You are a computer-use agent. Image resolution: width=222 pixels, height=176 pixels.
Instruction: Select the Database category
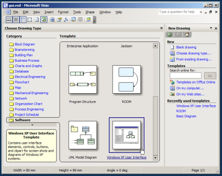(19, 72)
